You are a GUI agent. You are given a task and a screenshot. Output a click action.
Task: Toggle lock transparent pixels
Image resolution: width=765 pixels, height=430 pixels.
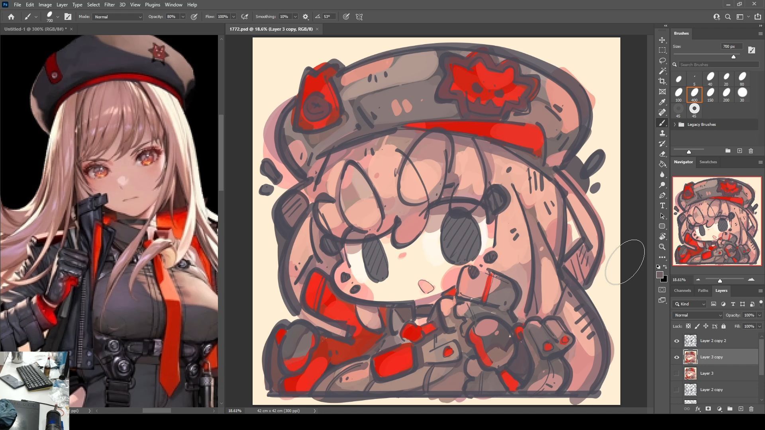(688, 326)
